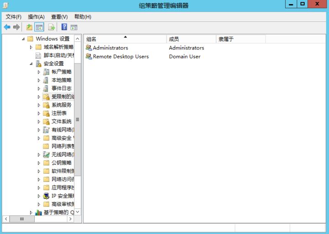
Task: Minimize the 组策略管理编辑器 window
Action: [x=291, y=4]
